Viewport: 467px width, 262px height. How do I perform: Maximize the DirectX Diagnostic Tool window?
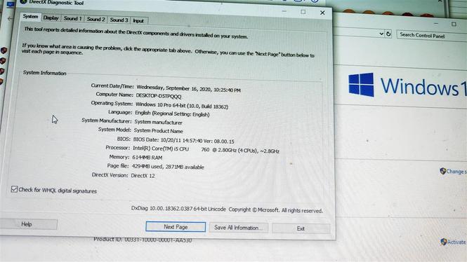(303, 12)
